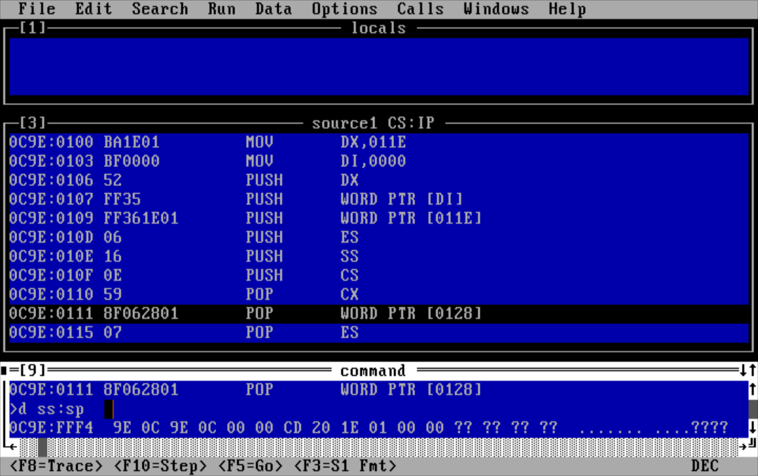Click the F10=Step button in status bar

pyautogui.click(x=160, y=466)
